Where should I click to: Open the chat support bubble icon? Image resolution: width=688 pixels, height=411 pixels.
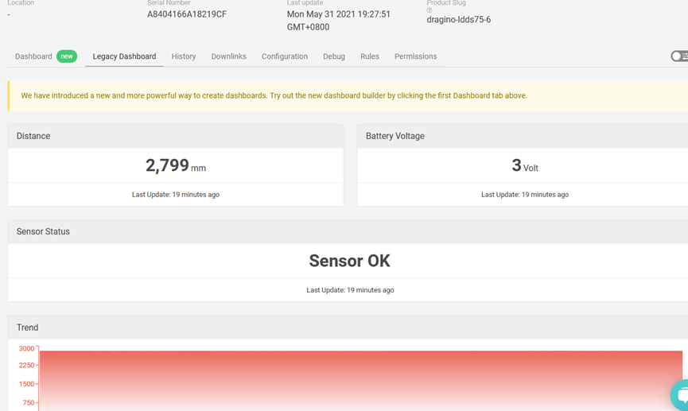click(680, 394)
